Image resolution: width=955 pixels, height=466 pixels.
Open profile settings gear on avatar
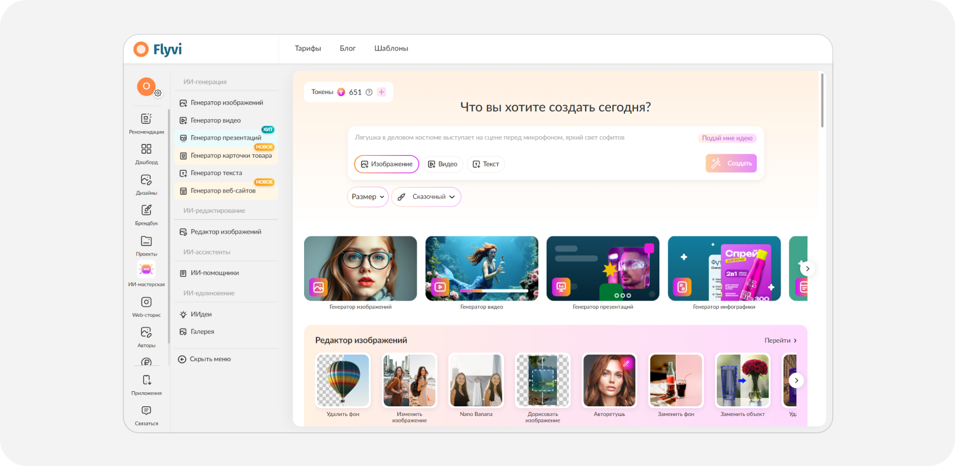(x=158, y=93)
